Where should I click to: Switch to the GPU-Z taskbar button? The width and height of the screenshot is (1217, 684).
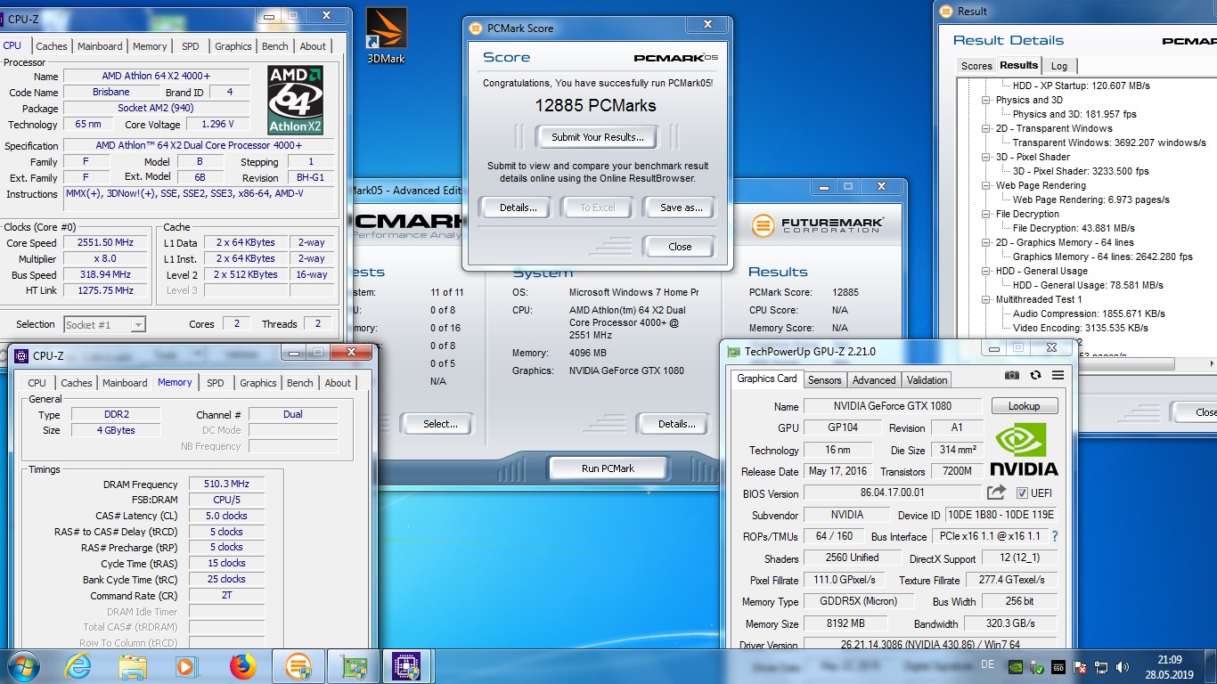point(354,666)
